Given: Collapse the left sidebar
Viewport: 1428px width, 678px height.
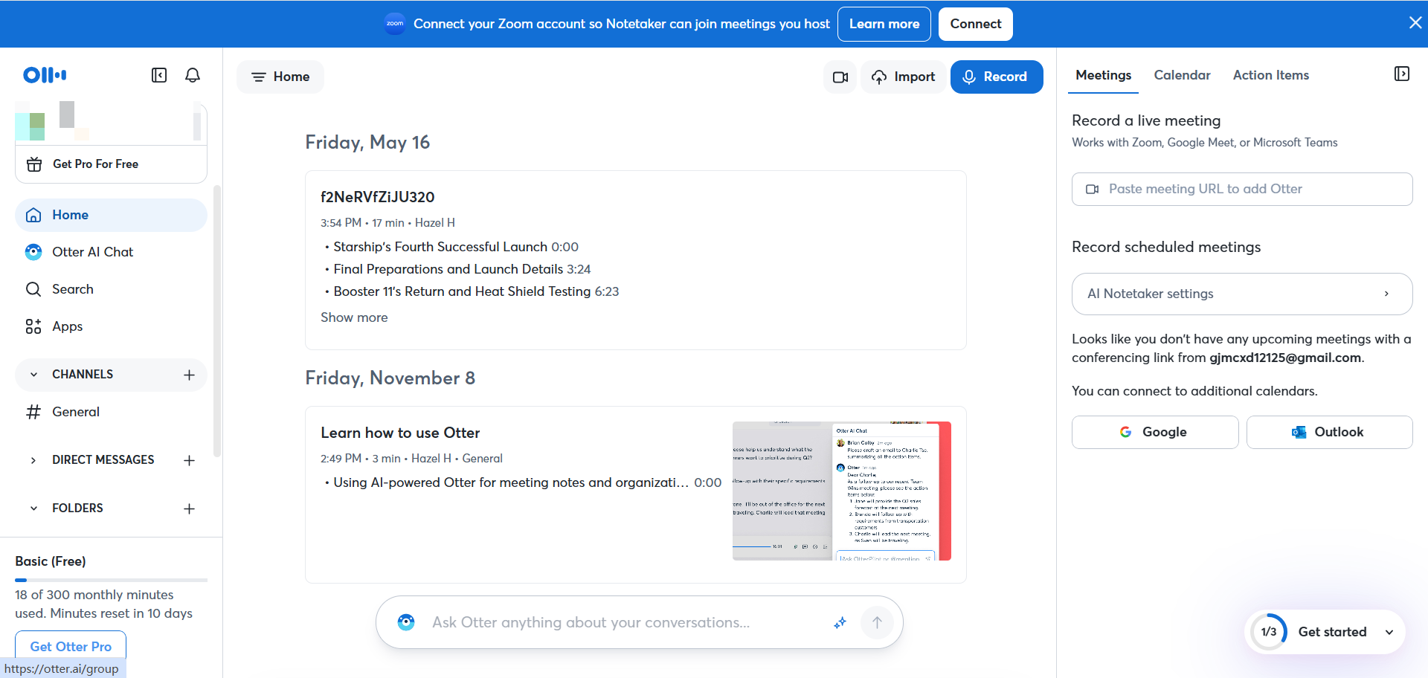Looking at the screenshot, I should tap(158, 75).
